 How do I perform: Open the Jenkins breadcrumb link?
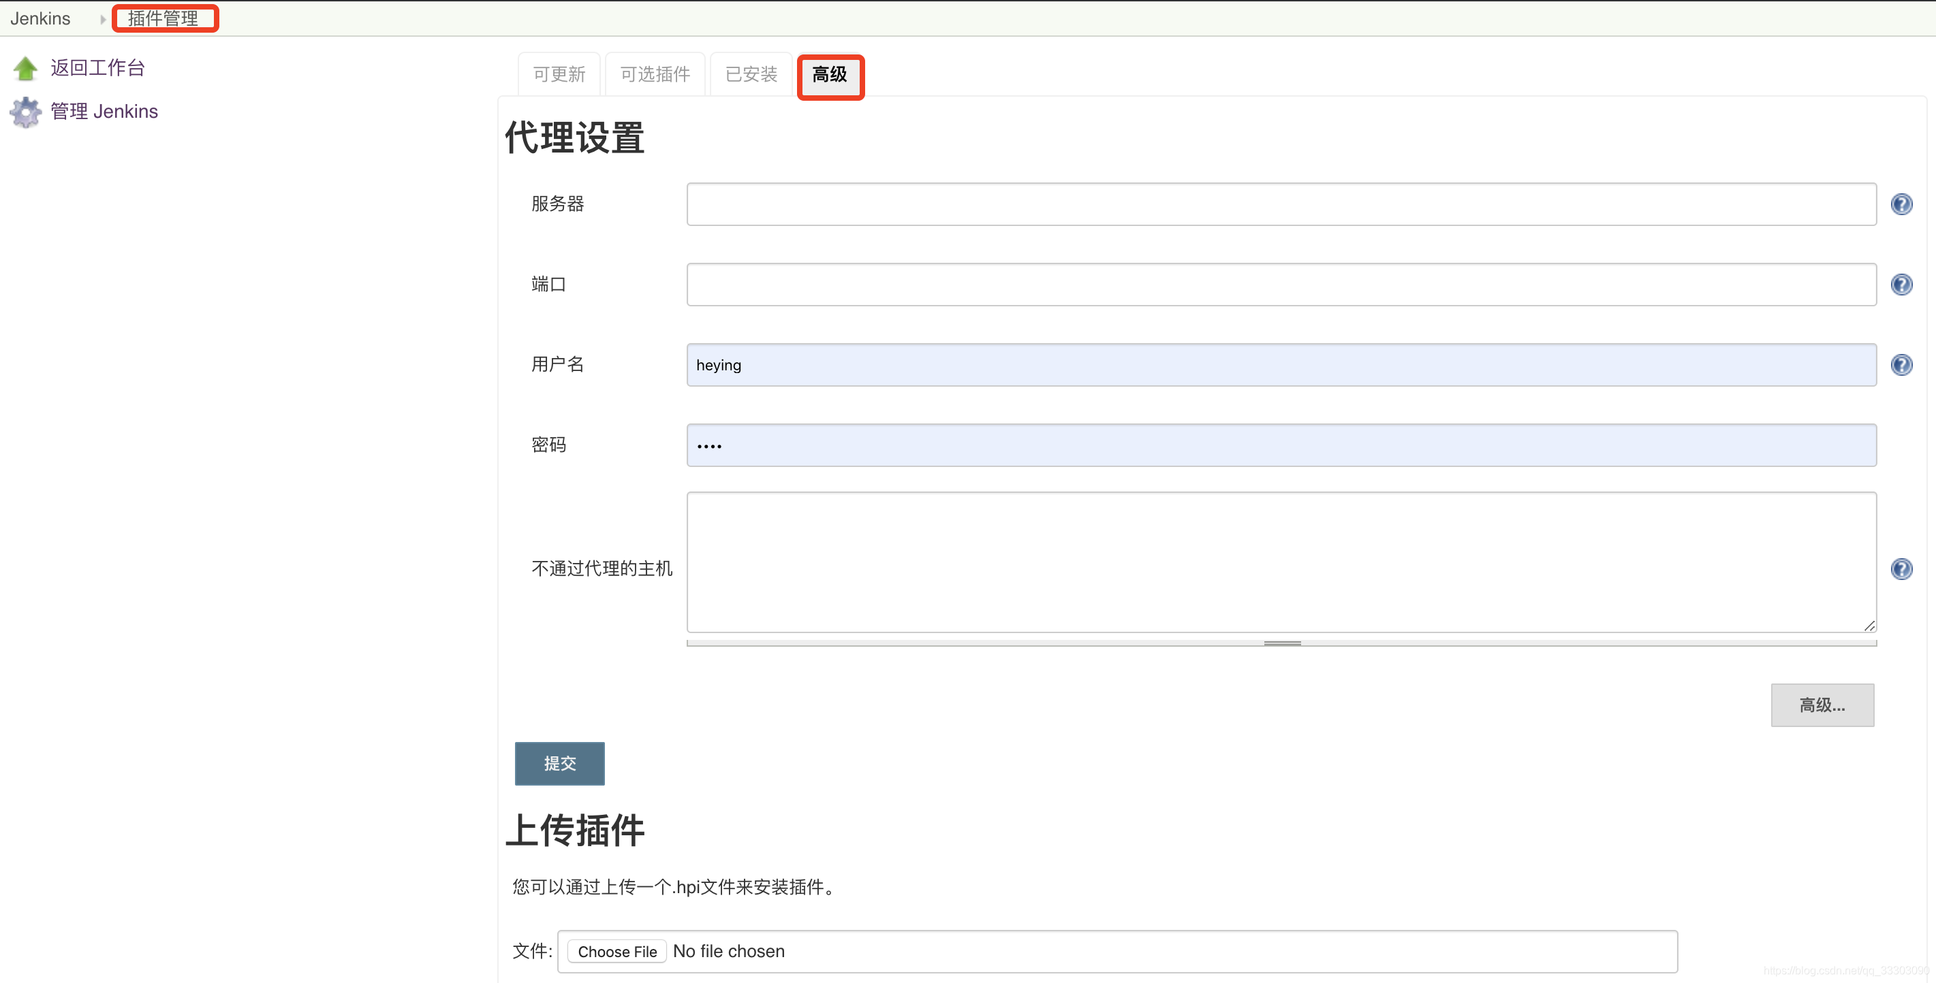pos(41,19)
